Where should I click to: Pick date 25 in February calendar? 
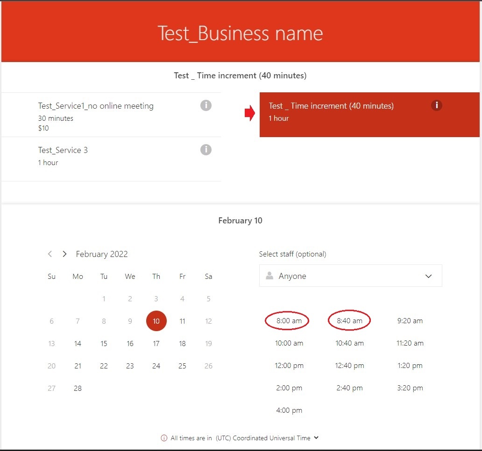(182, 366)
